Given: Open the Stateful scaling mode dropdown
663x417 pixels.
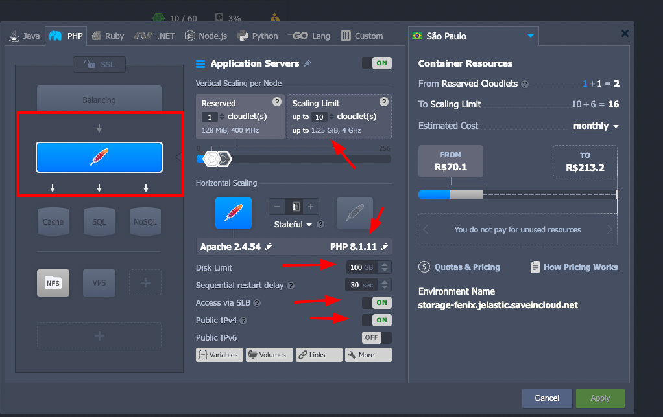Looking at the screenshot, I should point(293,225).
